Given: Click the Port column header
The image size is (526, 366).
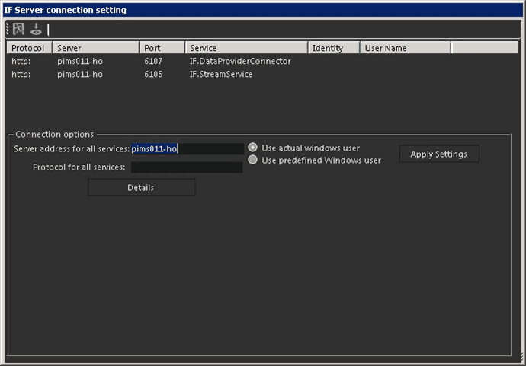Looking at the screenshot, I should (162, 48).
